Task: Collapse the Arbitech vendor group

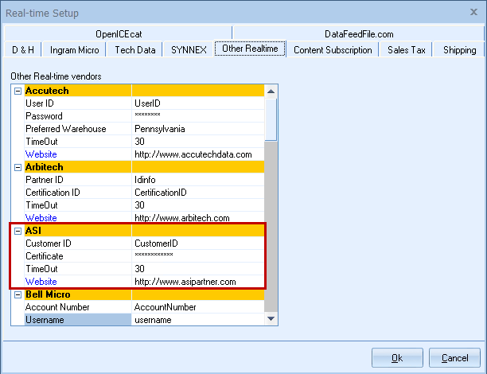Action: [x=18, y=167]
